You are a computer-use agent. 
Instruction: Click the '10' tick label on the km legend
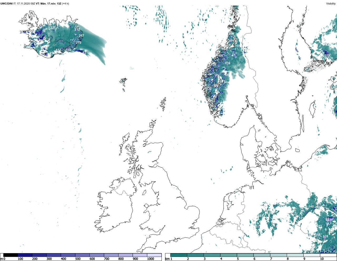pyautogui.click(x=322, y=259)
